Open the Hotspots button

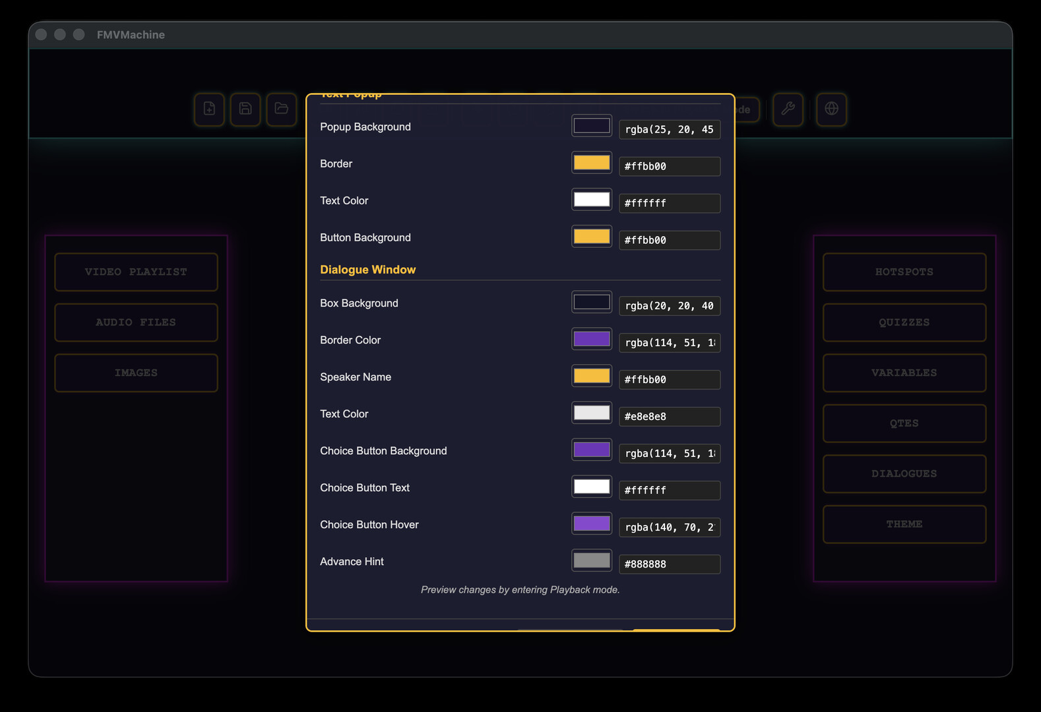tap(904, 272)
